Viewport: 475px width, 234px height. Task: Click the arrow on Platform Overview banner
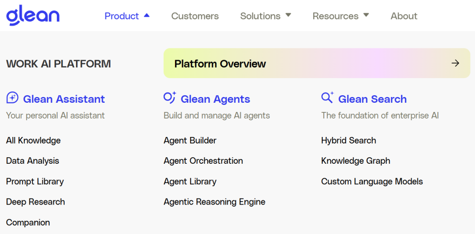tap(455, 63)
